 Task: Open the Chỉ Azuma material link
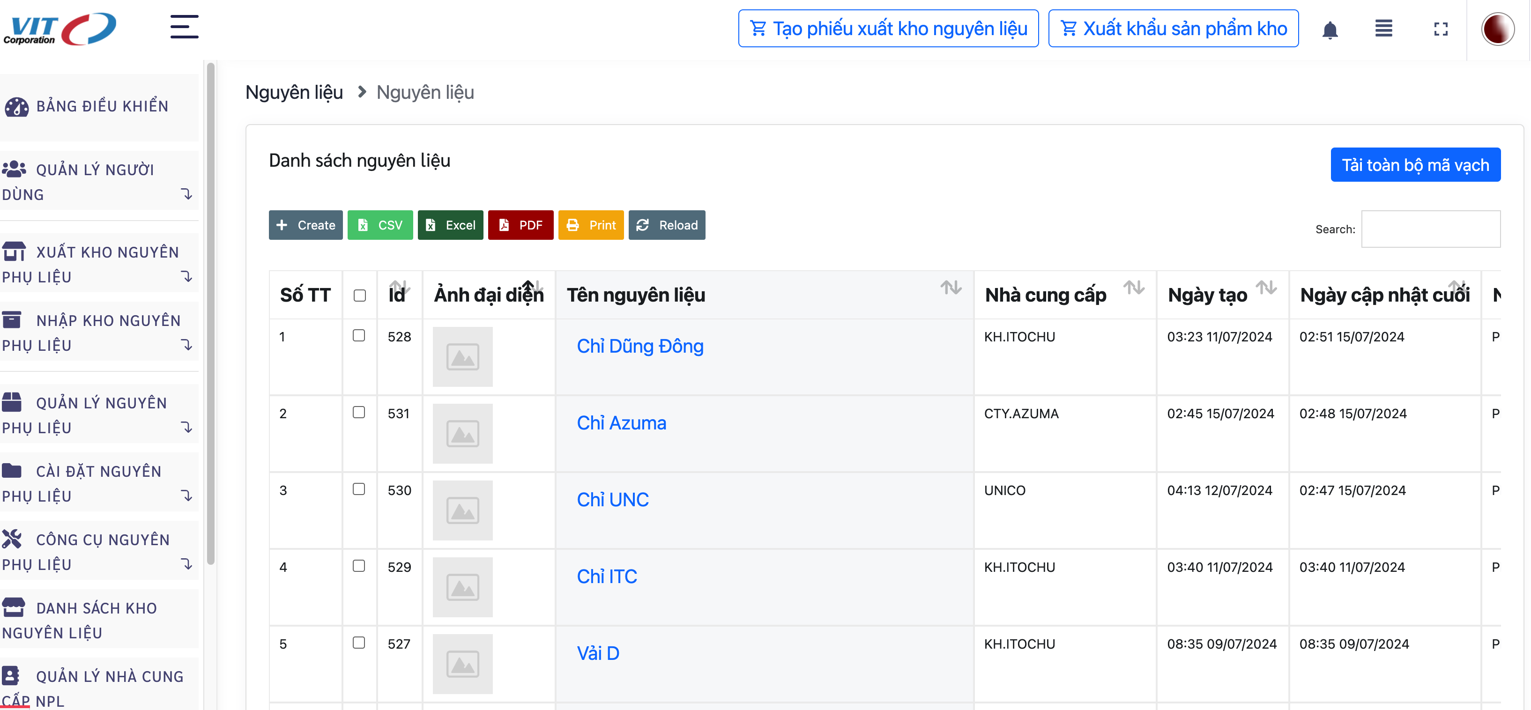tap(621, 423)
